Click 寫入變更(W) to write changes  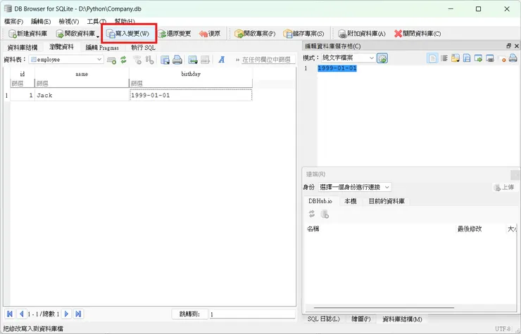[128, 34]
